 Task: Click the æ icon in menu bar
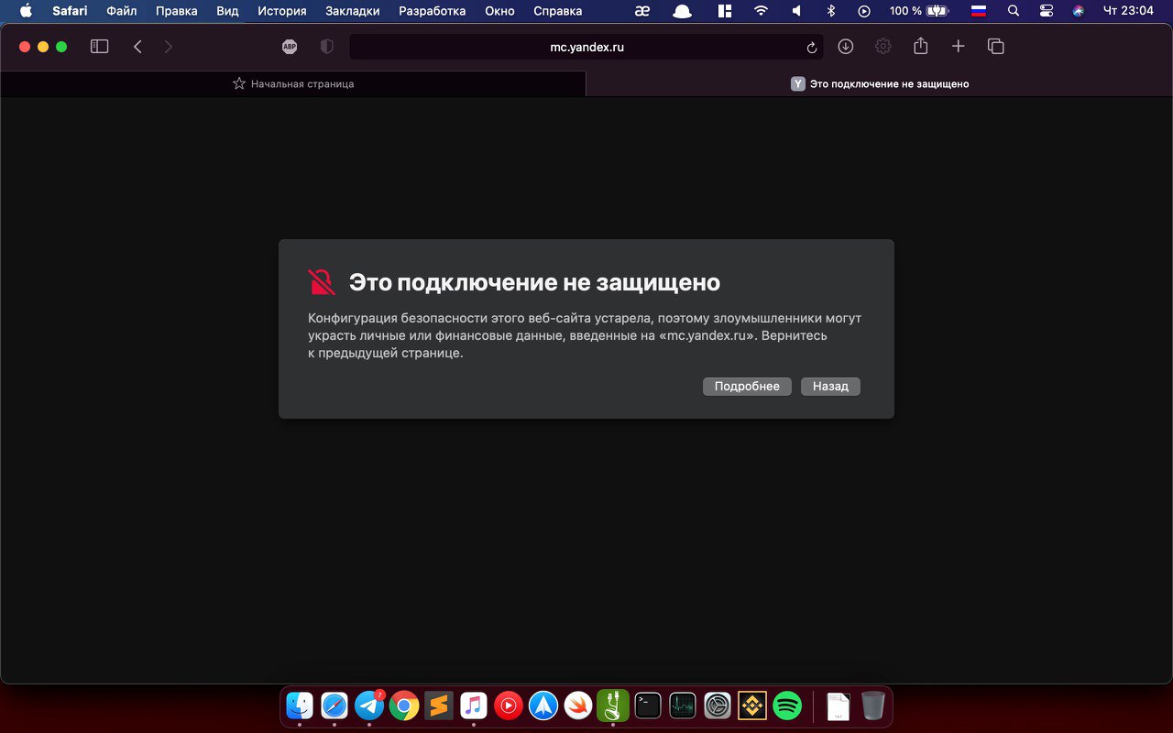[x=642, y=11]
